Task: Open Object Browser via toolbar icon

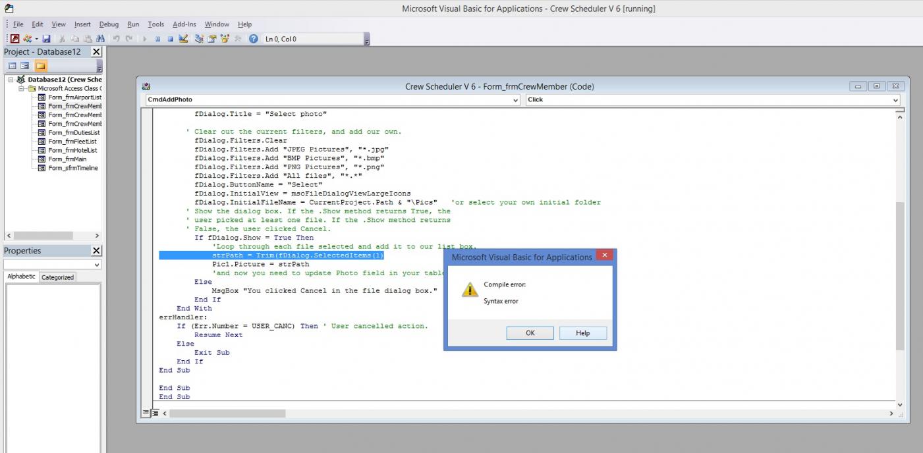Action: [225, 39]
